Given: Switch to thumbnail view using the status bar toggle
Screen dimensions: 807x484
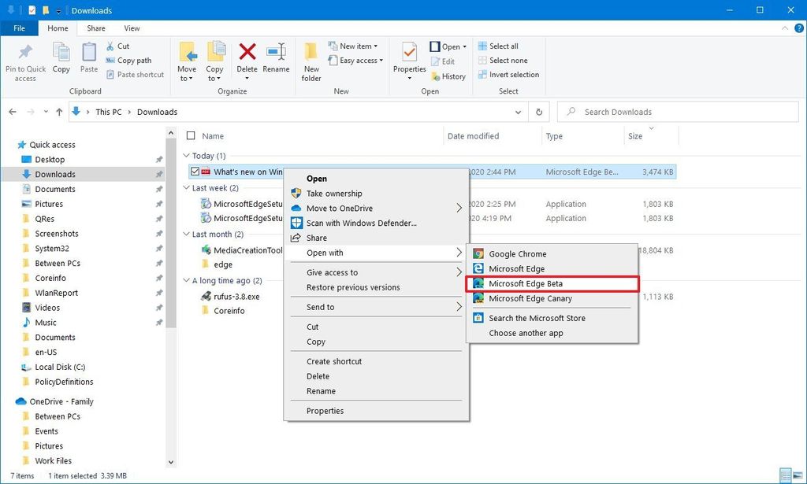Looking at the screenshot, I should (798, 475).
